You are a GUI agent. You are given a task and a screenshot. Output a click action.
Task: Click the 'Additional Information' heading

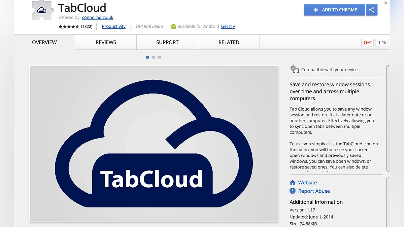click(x=316, y=202)
